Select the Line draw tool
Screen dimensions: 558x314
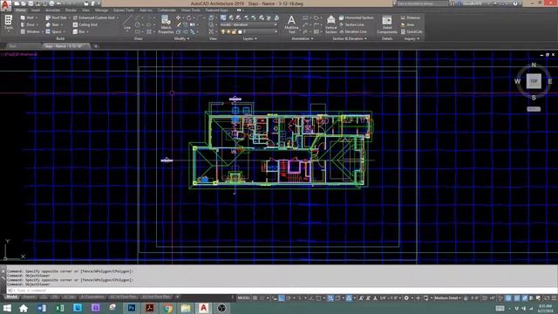click(127, 24)
